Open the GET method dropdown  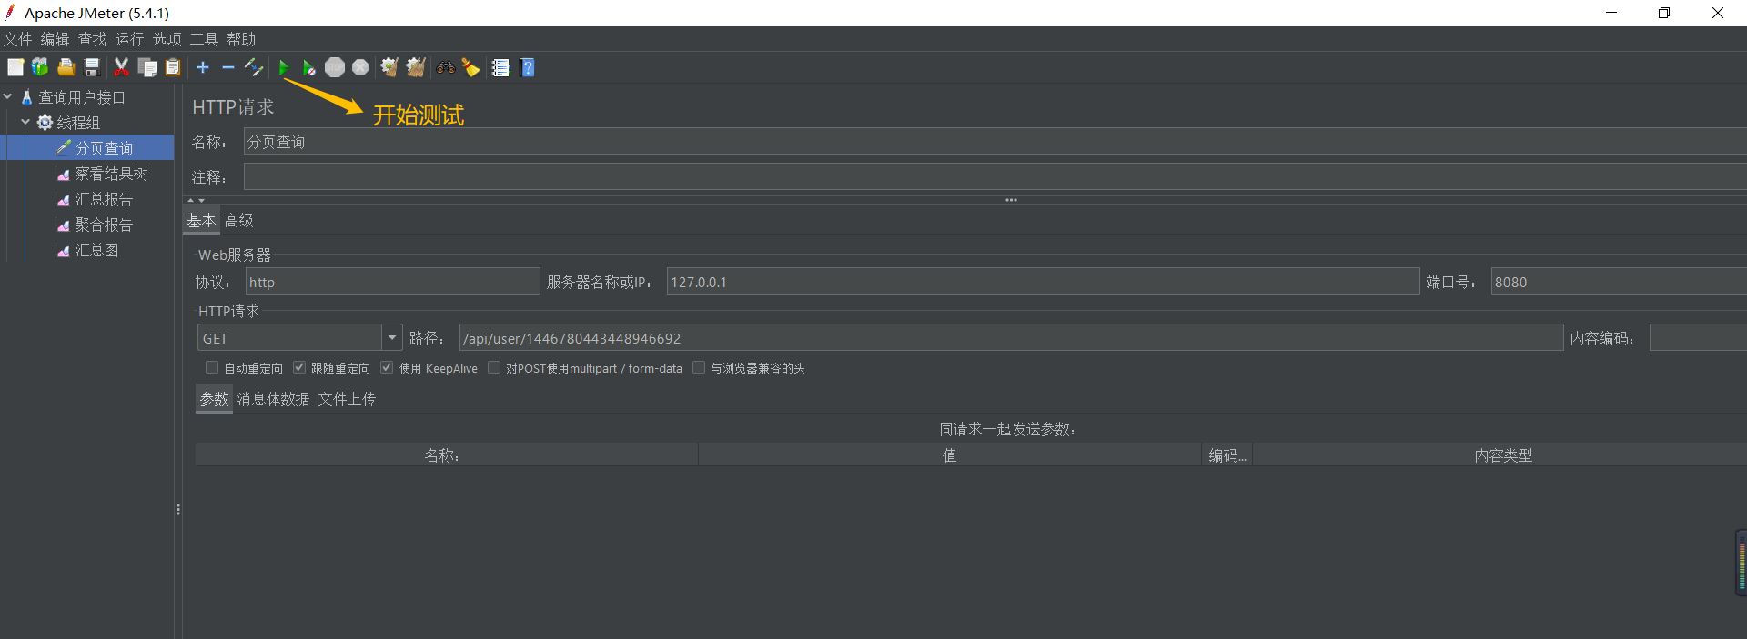[391, 337]
